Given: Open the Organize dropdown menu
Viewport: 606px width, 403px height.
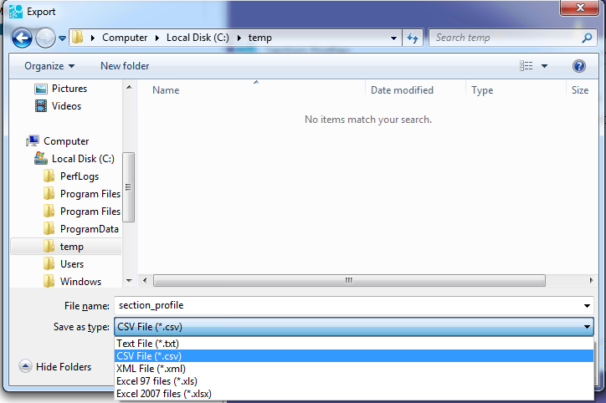Looking at the screenshot, I should coord(49,66).
